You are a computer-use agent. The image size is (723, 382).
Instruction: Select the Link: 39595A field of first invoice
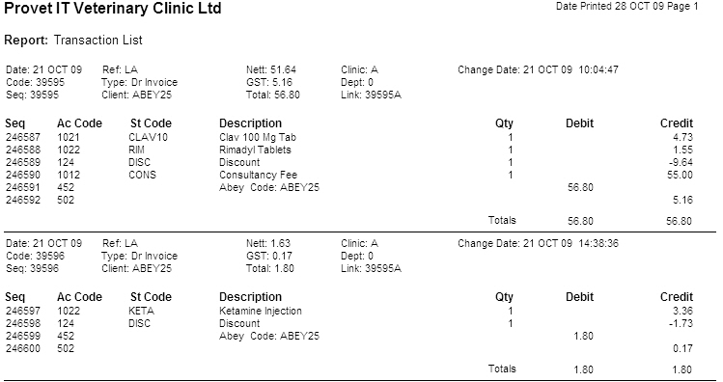[372, 95]
